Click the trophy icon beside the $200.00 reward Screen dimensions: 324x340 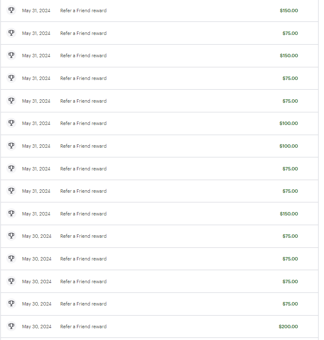(x=11, y=326)
